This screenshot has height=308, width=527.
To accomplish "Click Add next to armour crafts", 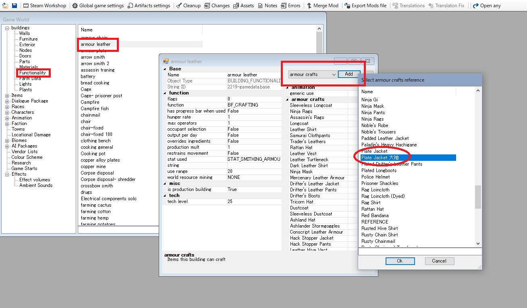I will click(349, 74).
